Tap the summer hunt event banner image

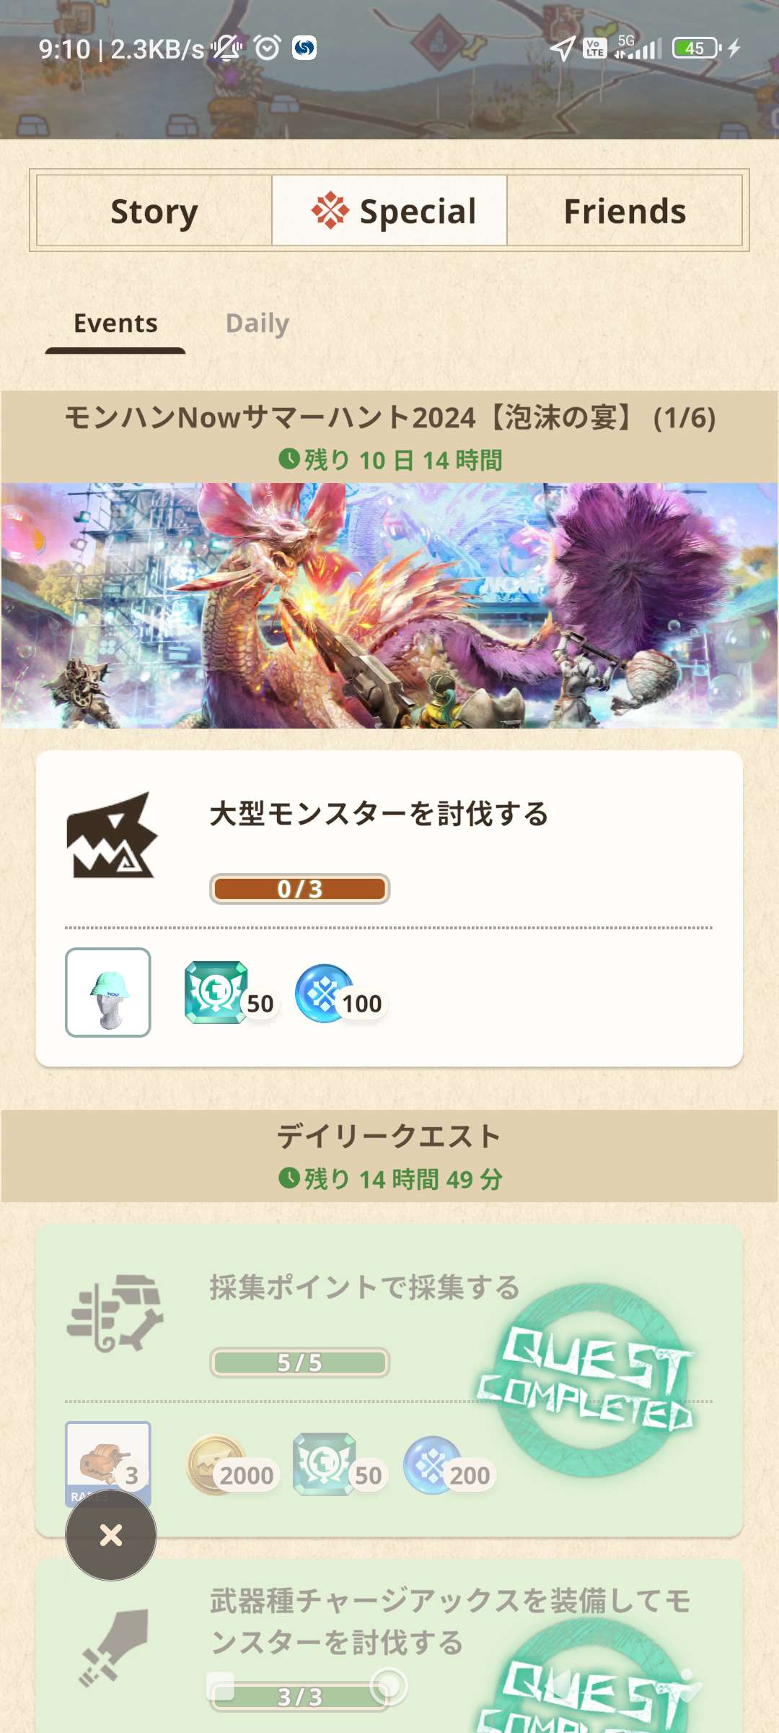389,605
